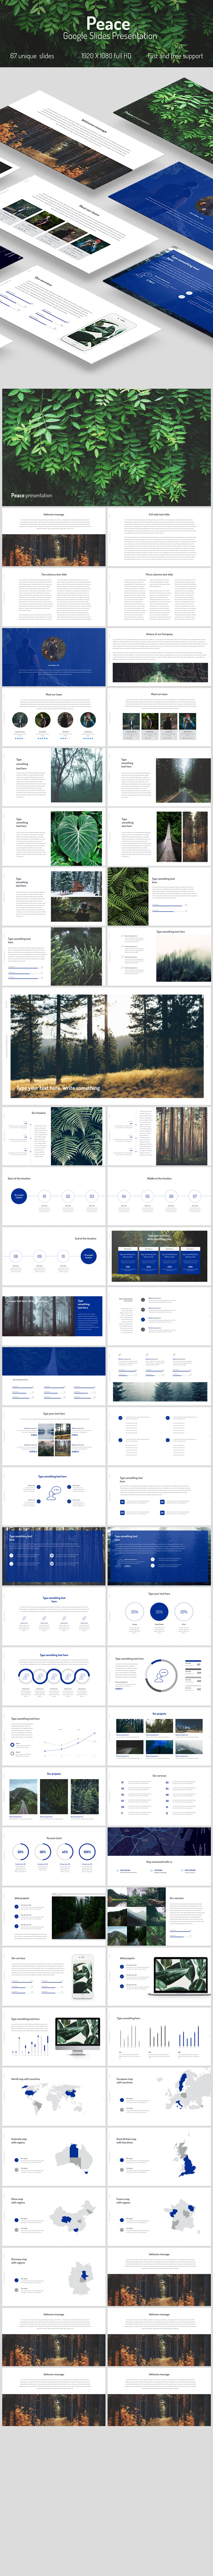Click the "1920 X 1080 Full HD" label
Screen dimensions: 213x2576
pyautogui.click(x=106, y=56)
